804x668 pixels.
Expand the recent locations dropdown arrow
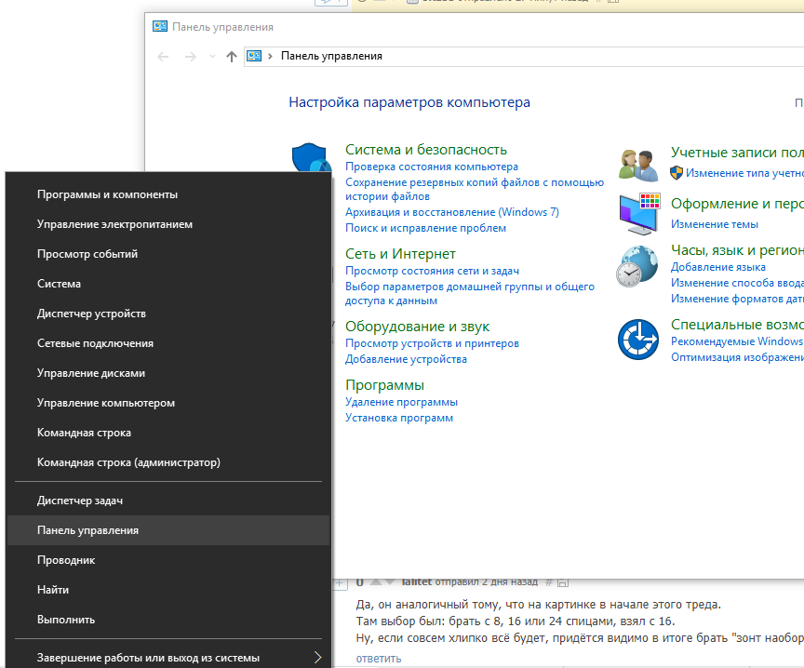click(212, 57)
